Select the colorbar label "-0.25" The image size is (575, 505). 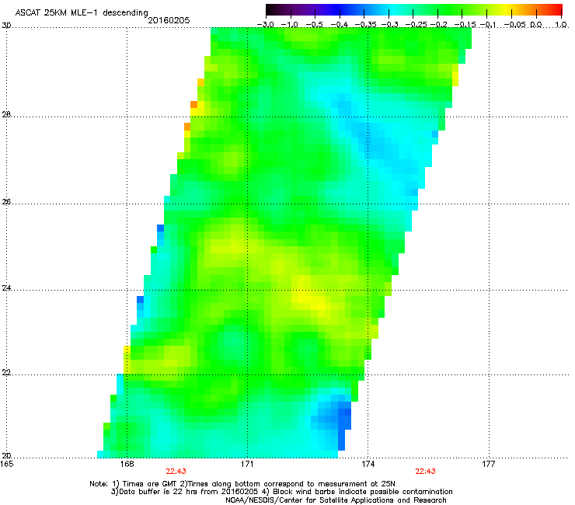pyautogui.click(x=416, y=25)
